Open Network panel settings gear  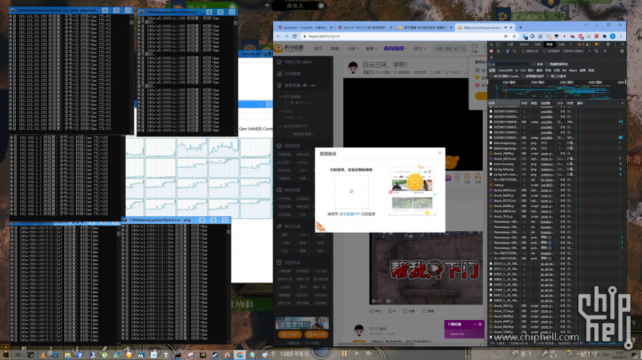[x=622, y=52]
